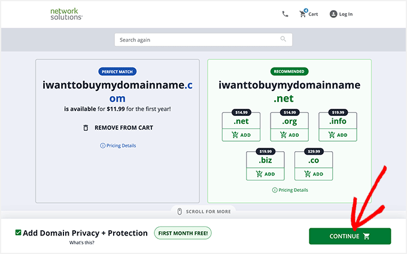Add the .info domain to cart
This screenshot has height=254, width=407.
click(x=338, y=135)
